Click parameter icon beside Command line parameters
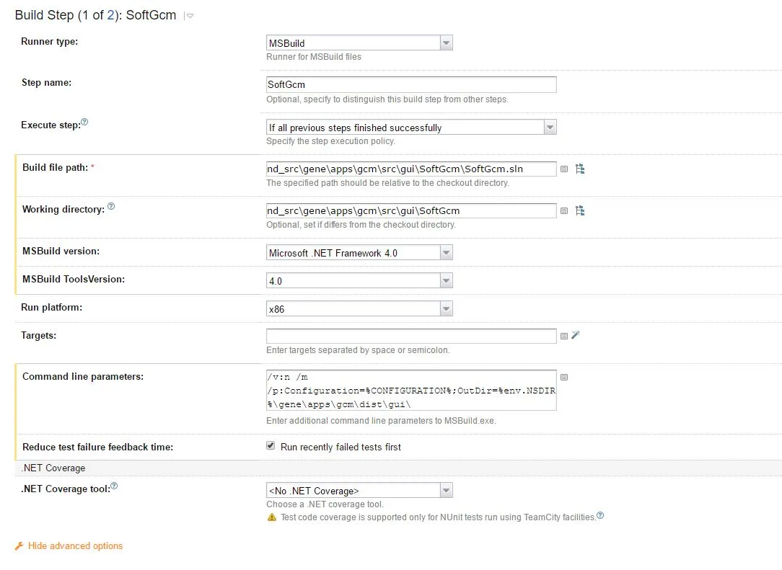Screen dimensions: 782x570 (564, 377)
